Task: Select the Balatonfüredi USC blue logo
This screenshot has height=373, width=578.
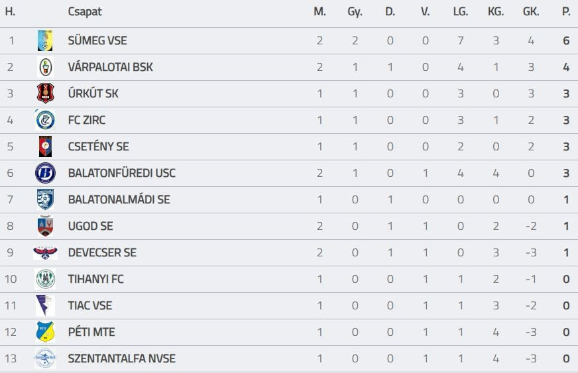Action: tap(45, 173)
